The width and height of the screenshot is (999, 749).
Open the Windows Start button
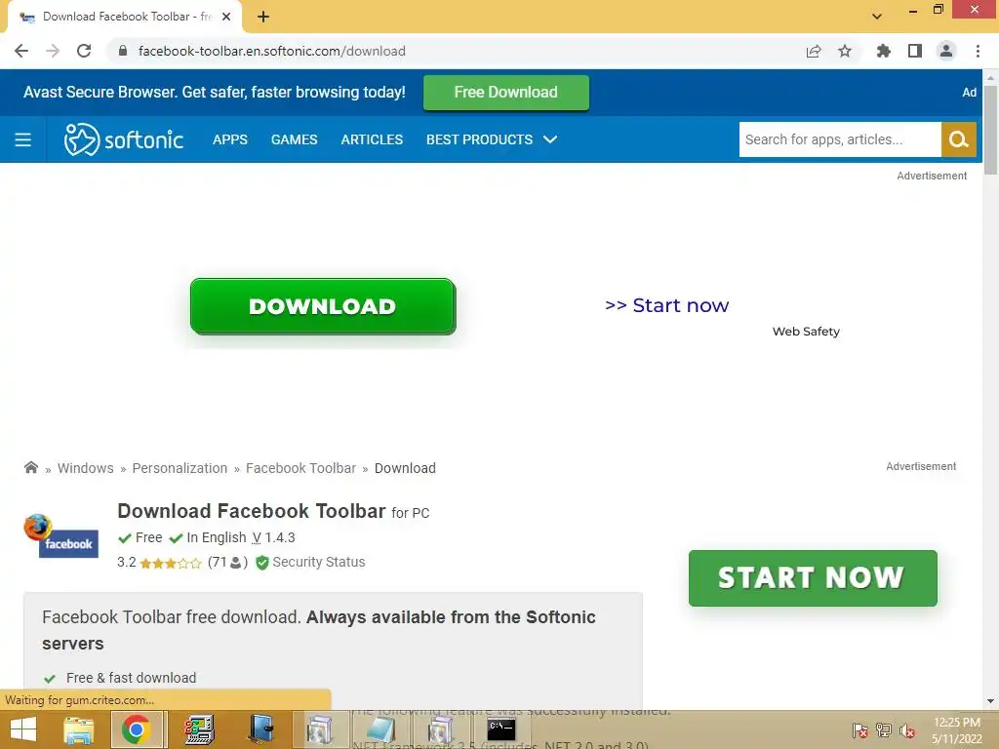tap(23, 729)
